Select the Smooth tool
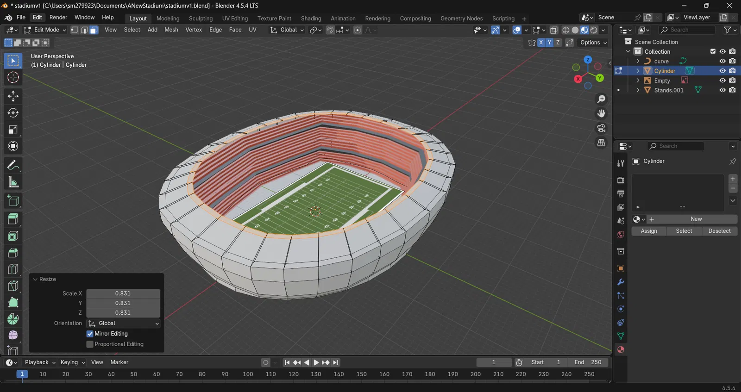 13,335
